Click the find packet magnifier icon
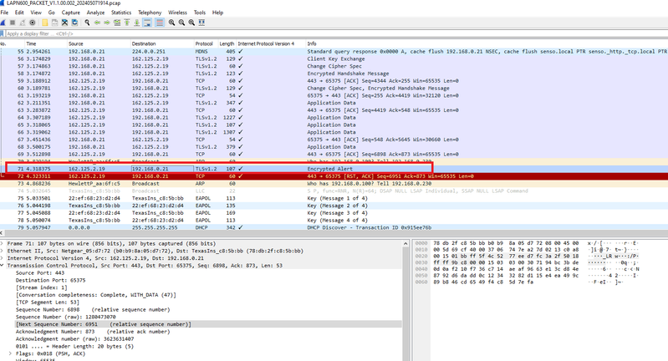The width and height of the screenshot is (668, 361). 87,23
